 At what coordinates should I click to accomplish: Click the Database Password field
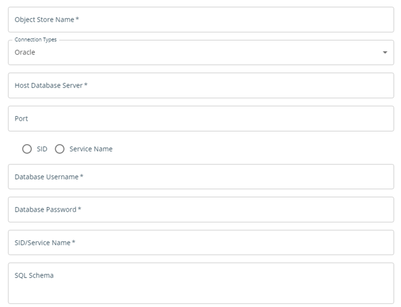[x=200, y=209]
